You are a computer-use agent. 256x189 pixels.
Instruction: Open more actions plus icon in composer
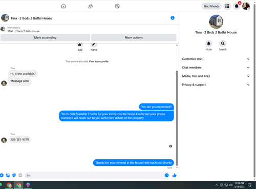tap(2, 175)
